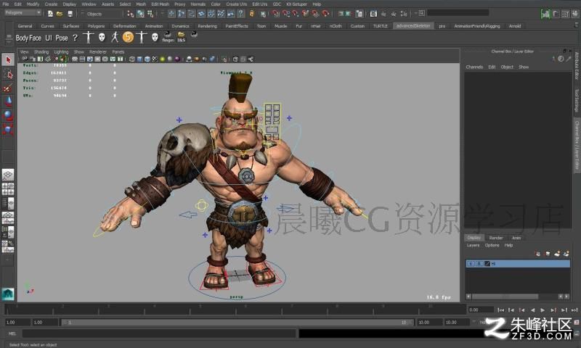Screen dimensions: 581x348
Task: Open the viewport Panels menu
Action: tap(118, 51)
